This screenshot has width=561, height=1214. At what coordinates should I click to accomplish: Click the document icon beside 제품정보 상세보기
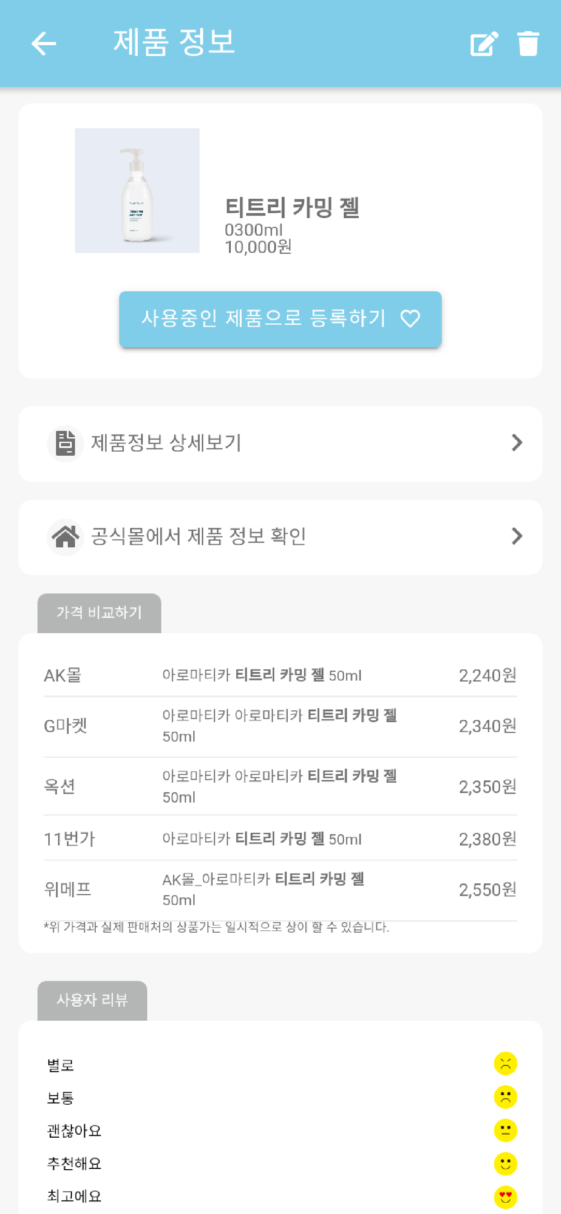65,444
